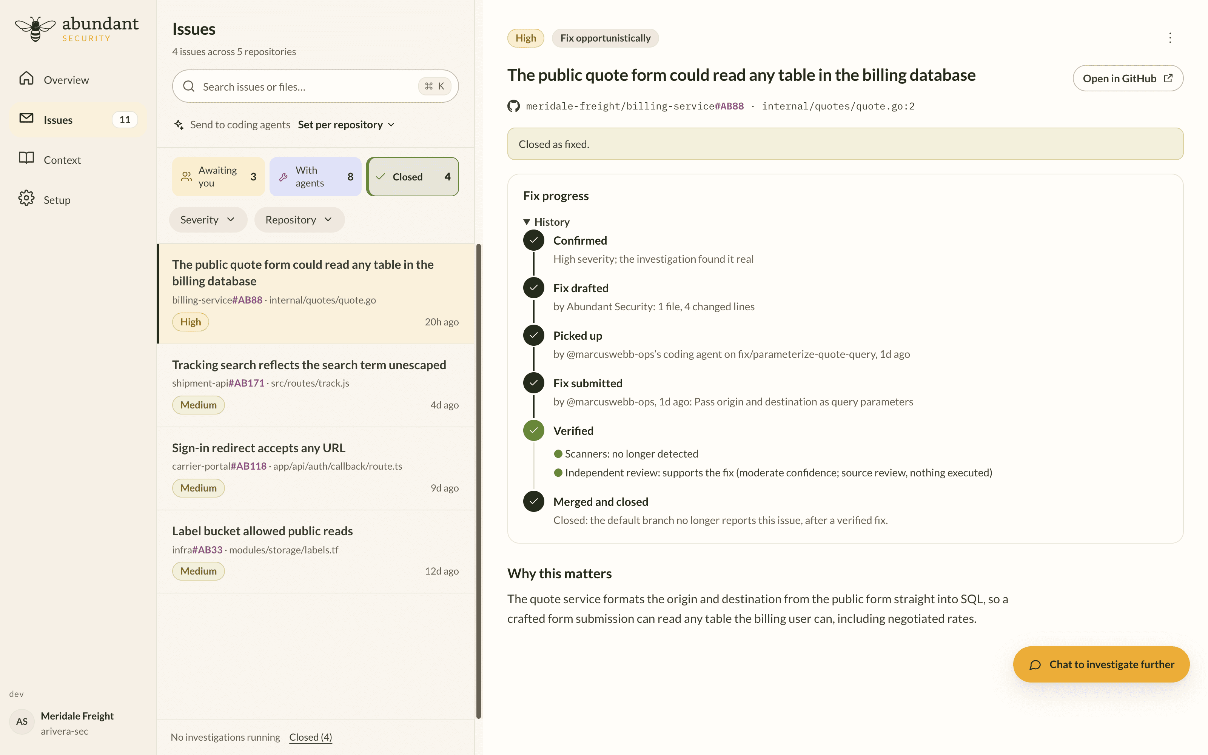Click the 'Closed as fixed.' banner
1208x755 pixels.
coord(845,144)
